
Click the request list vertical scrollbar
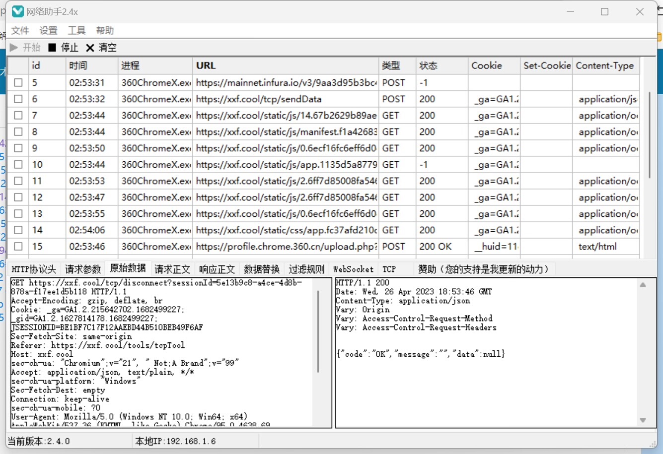pos(649,135)
